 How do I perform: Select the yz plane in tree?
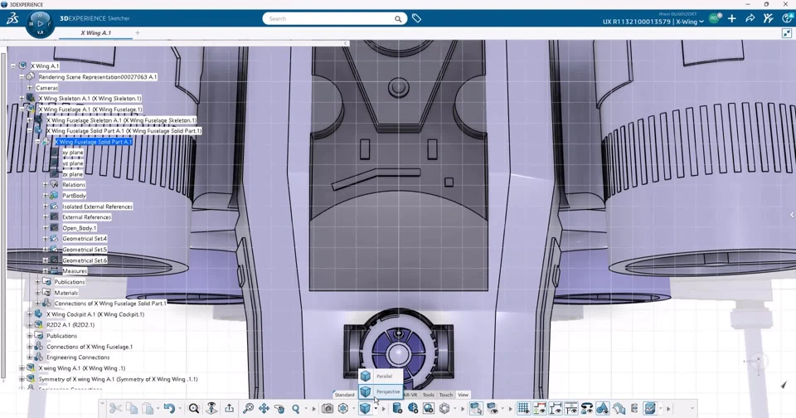tap(73, 163)
